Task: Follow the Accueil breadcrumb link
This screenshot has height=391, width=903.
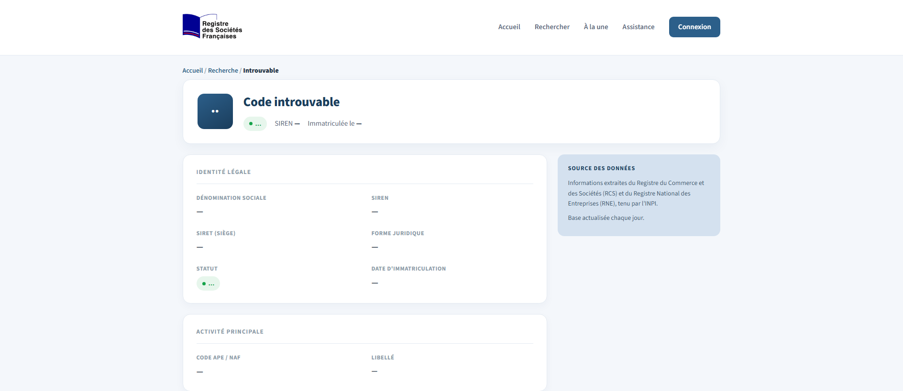Action: tap(193, 70)
